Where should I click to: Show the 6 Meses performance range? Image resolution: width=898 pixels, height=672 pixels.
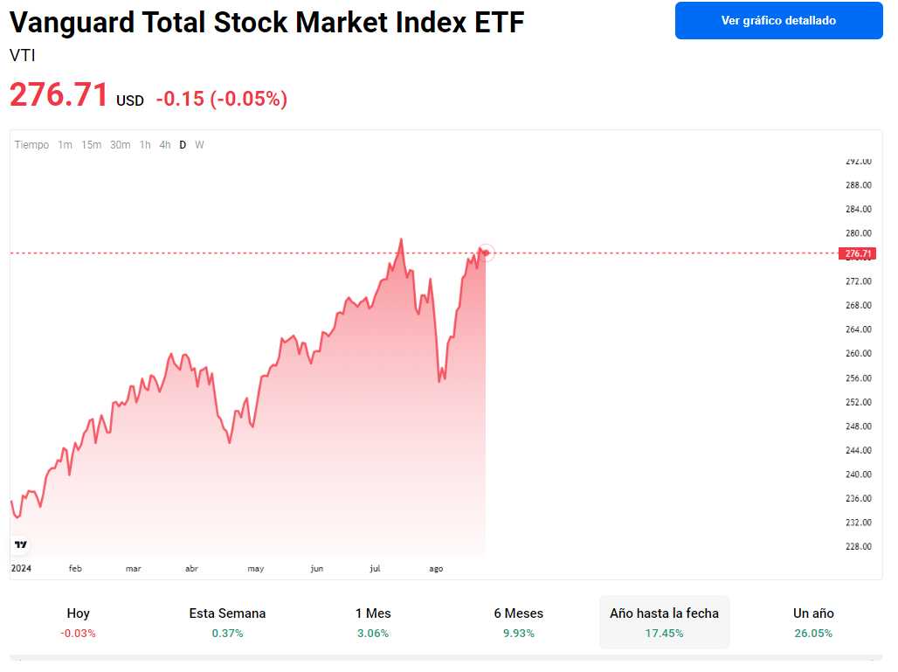[518, 622]
